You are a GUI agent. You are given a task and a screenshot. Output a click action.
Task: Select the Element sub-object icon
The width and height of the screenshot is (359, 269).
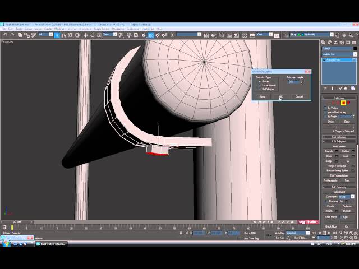pyautogui.click(x=348, y=103)
